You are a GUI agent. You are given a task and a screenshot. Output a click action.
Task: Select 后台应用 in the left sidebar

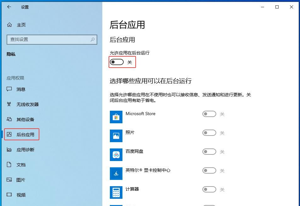pyautogui.click(x=21, y=134)
